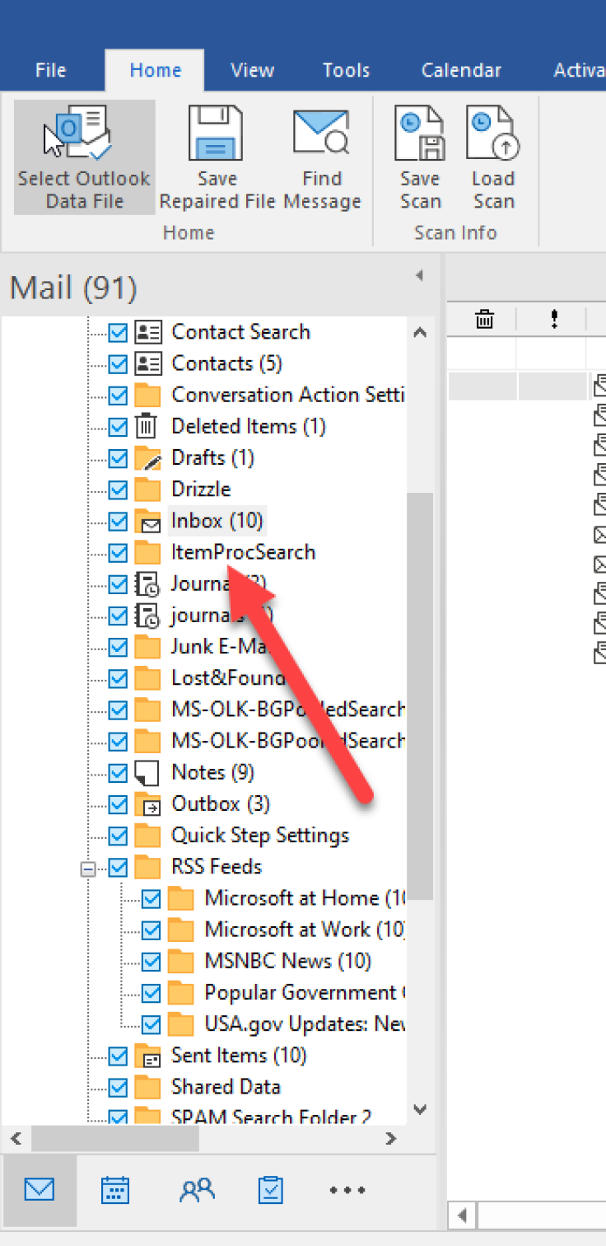The width and height of the screenshot is (606, 1246).
Task: Sort by deleted trash column icon
Action: point(484,320)
